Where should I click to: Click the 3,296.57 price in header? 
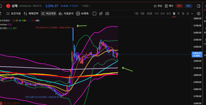tap(52, 6)
